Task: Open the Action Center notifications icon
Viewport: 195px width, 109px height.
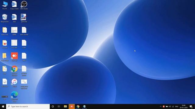Action: (191, 106)
